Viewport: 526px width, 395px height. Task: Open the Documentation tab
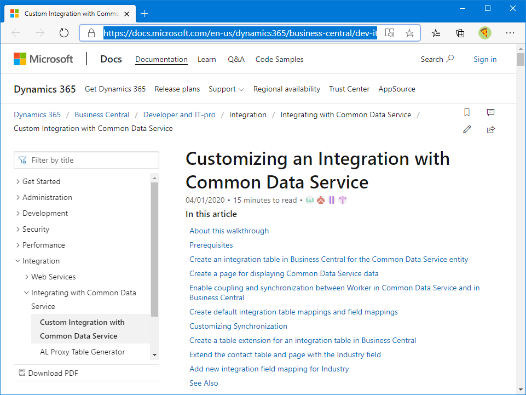(x=161, y=60)
